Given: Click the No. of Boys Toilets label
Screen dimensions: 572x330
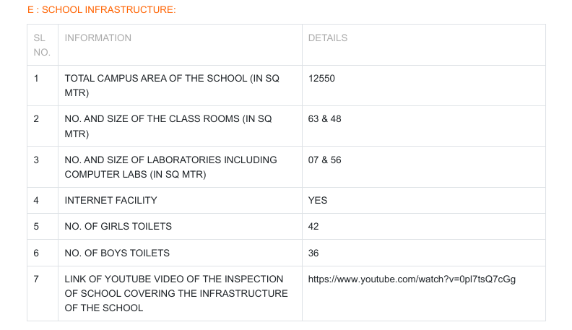Looking at the screenshot, I should coord(117,253).
